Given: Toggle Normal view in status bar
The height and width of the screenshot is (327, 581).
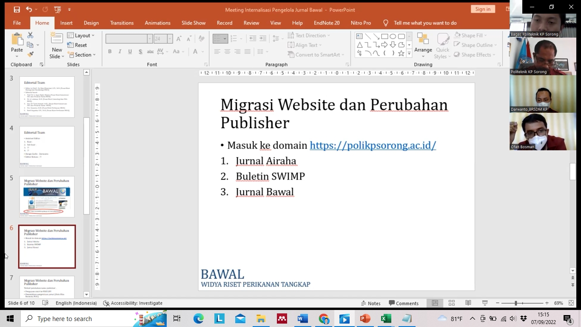Looking at the screenshot, I should (435, 303).
